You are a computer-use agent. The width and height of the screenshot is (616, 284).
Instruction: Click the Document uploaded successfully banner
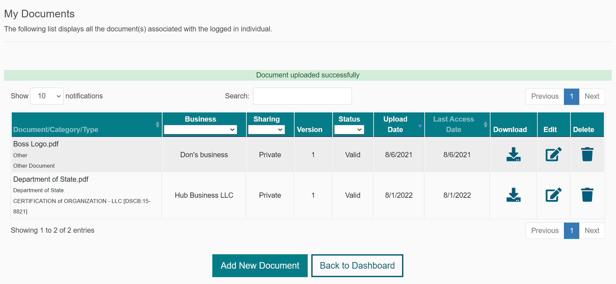308,75
